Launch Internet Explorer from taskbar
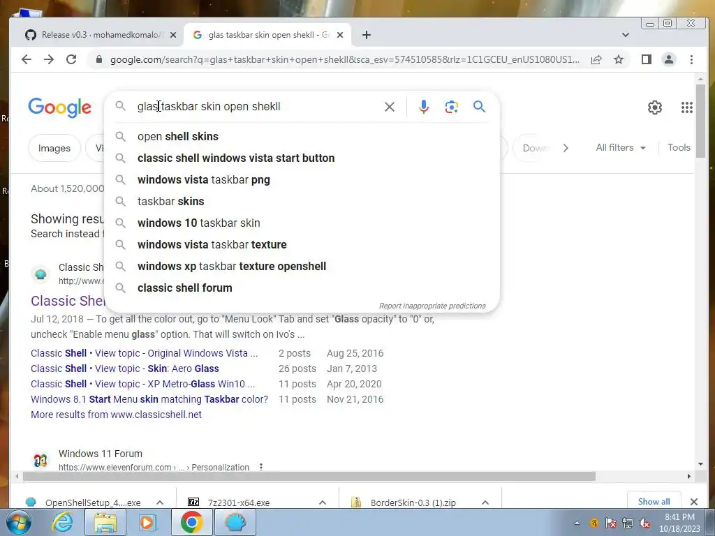Image resolution: width=715 pixels, height=536 pixels. (61, 522)
